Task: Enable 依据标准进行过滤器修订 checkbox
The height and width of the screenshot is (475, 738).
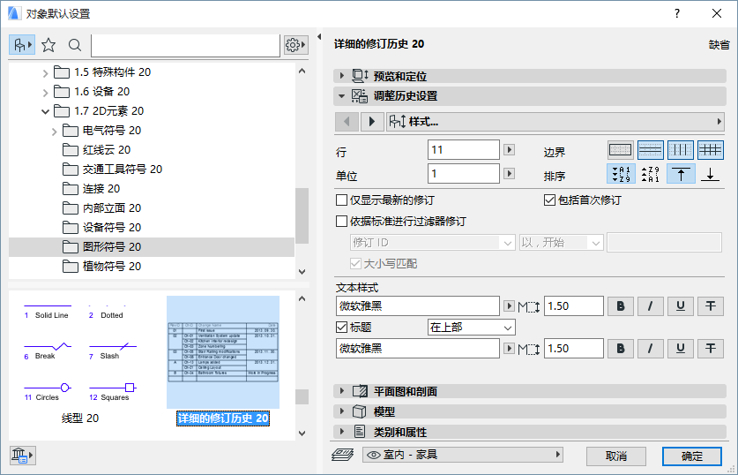Action: click(x=342, y=221)
